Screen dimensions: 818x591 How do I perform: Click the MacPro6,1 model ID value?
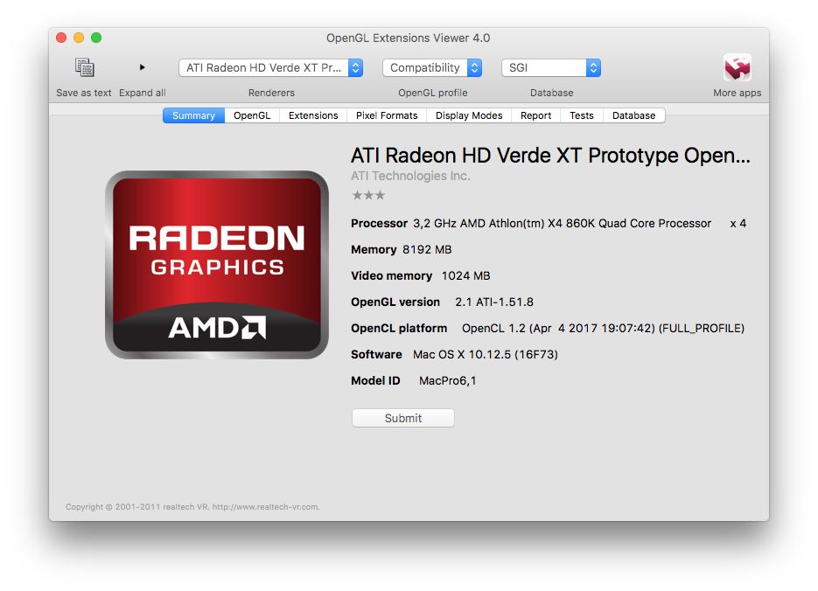(448, 381)
